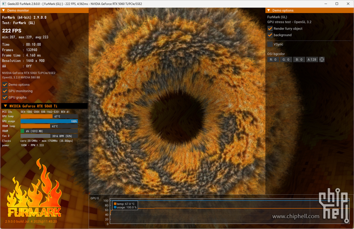Click the power 180W PPW:1.233 line
Screen dimensions: 354x229
click(x=23, y=145)
